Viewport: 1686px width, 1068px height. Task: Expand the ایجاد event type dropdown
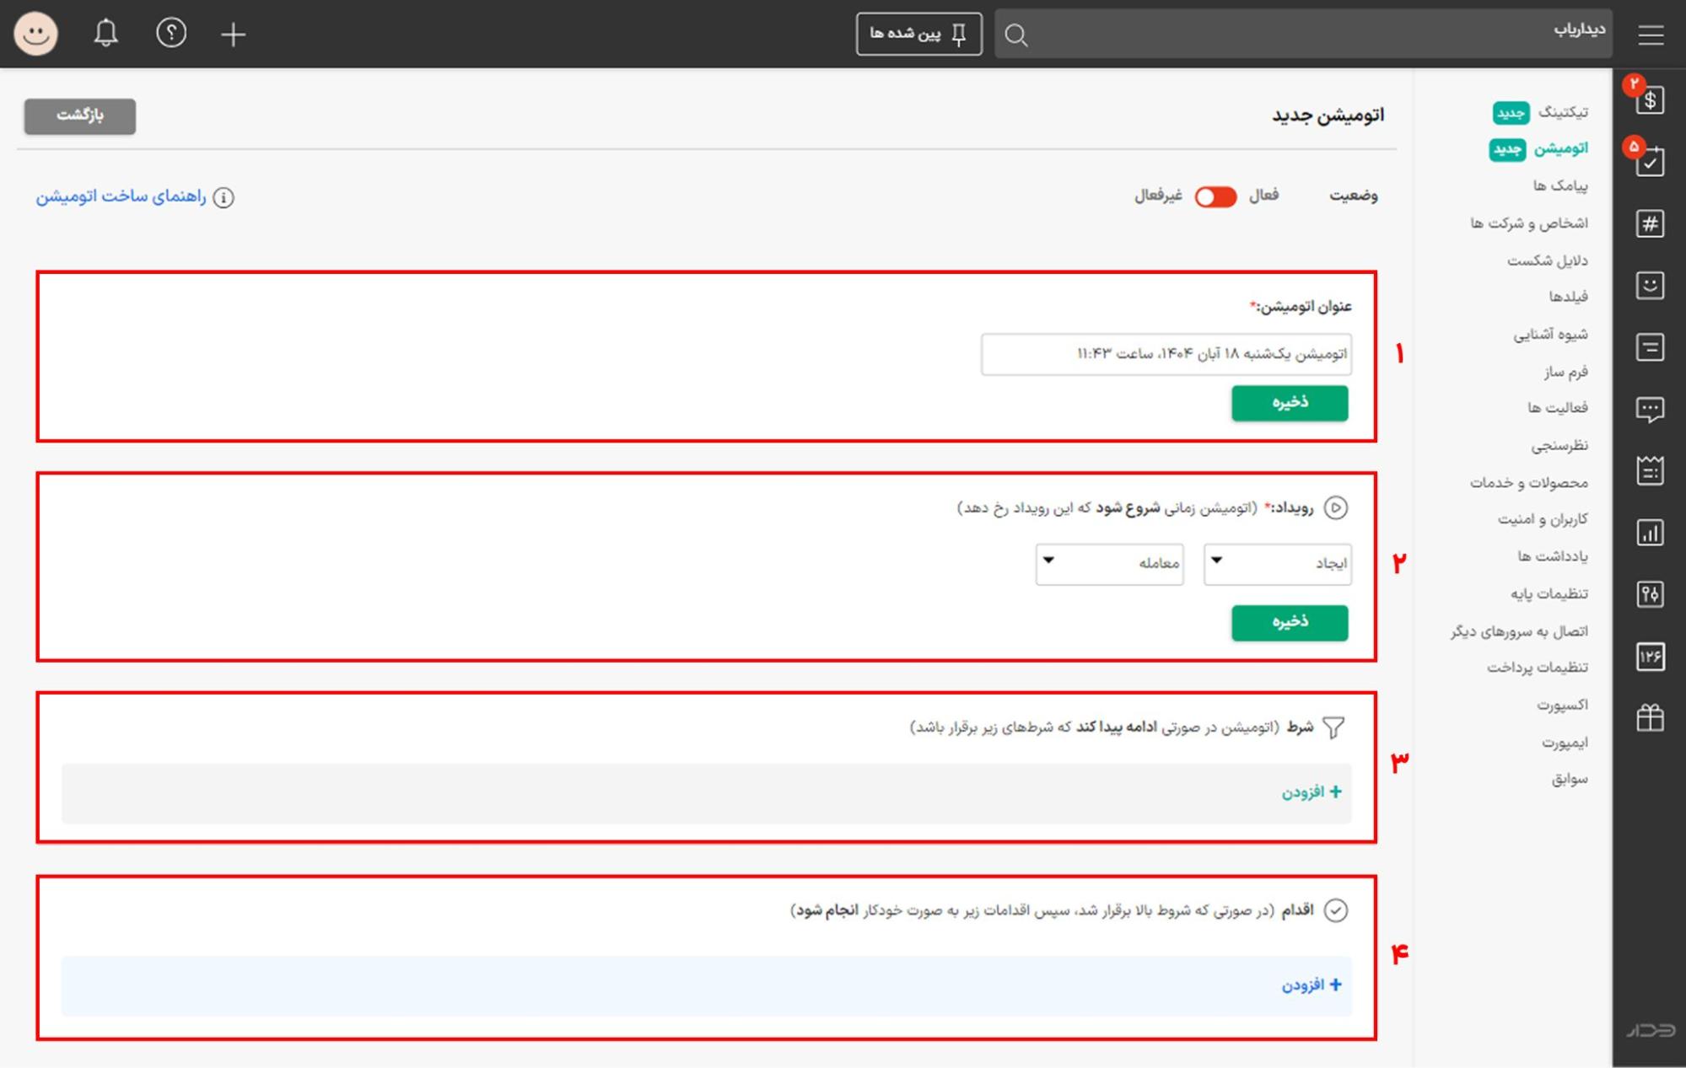click(x=1277, y=563)
